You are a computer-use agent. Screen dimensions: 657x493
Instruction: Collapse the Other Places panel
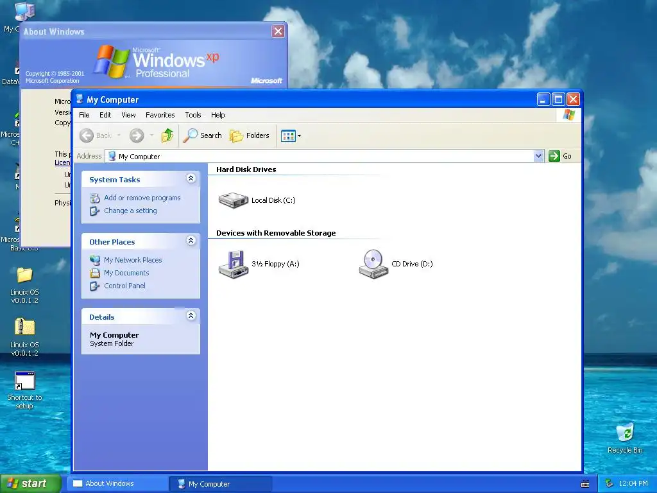point(191,240)
